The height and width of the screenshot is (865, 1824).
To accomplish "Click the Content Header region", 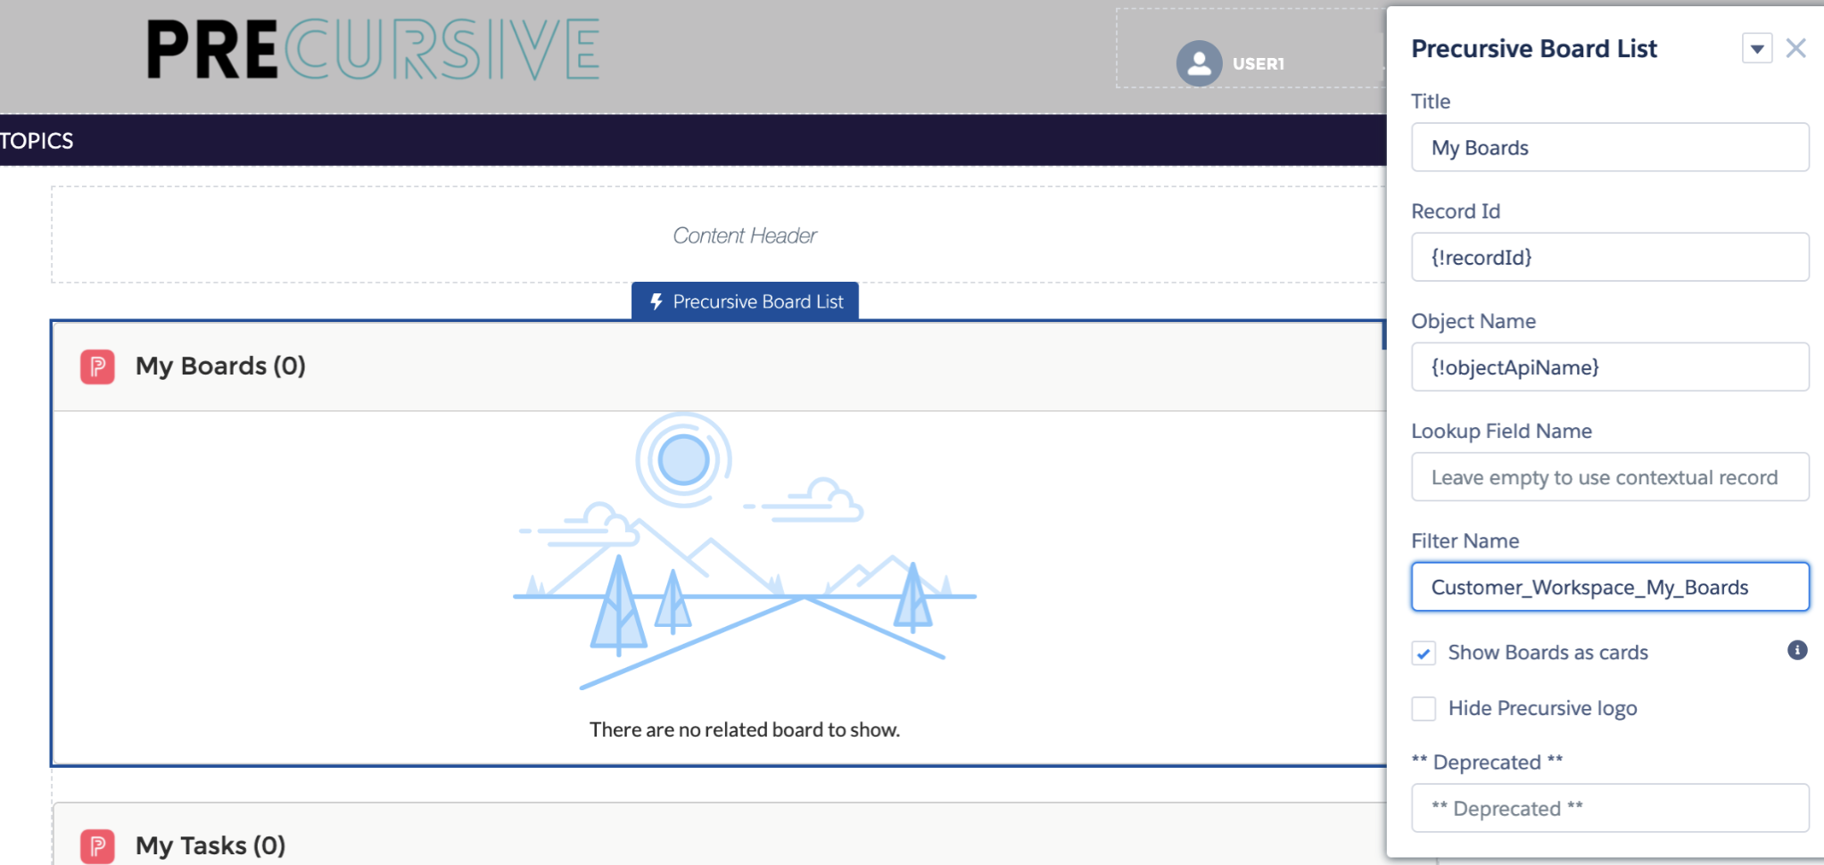I will click(719, 235).
